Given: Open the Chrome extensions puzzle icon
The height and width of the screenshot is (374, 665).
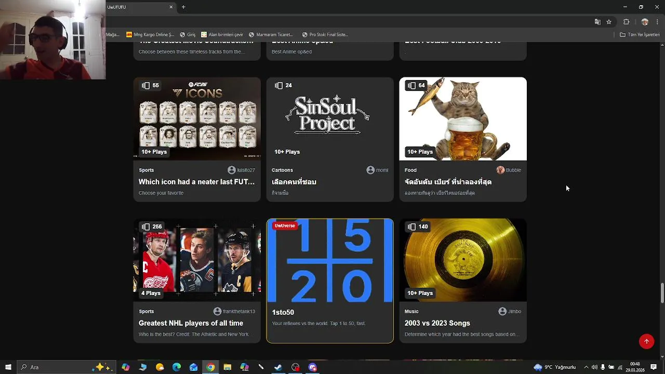Looking at the screenshot, I should point(626,22).
